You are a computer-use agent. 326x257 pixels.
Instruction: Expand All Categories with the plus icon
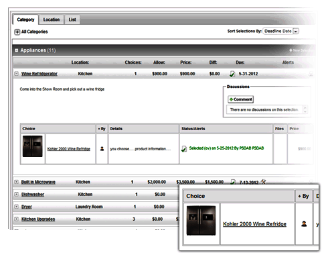click(x=17, y=32)
